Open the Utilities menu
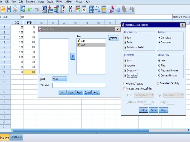190x142 pixels. tap(59, 2)
